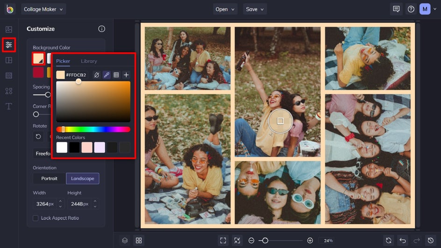
Task: Open the Image Manager sidebar icon
Action: pyautogui.click(x=9, y=29)
